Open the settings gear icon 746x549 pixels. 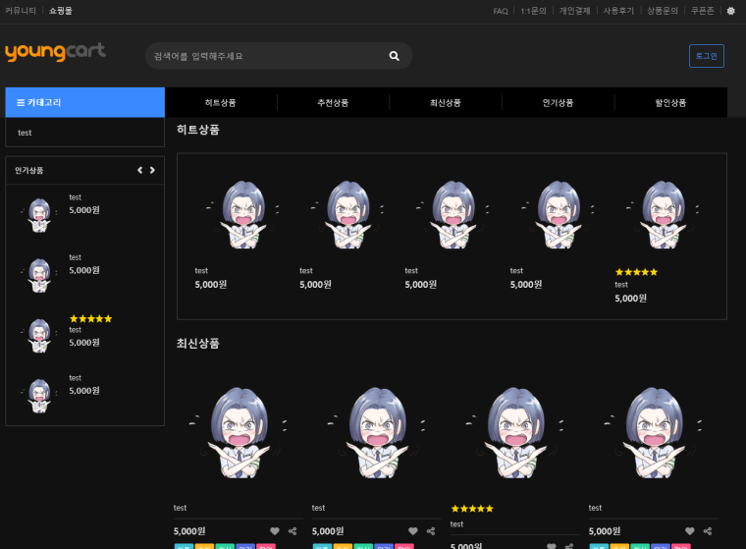click(x=730, y=11)
